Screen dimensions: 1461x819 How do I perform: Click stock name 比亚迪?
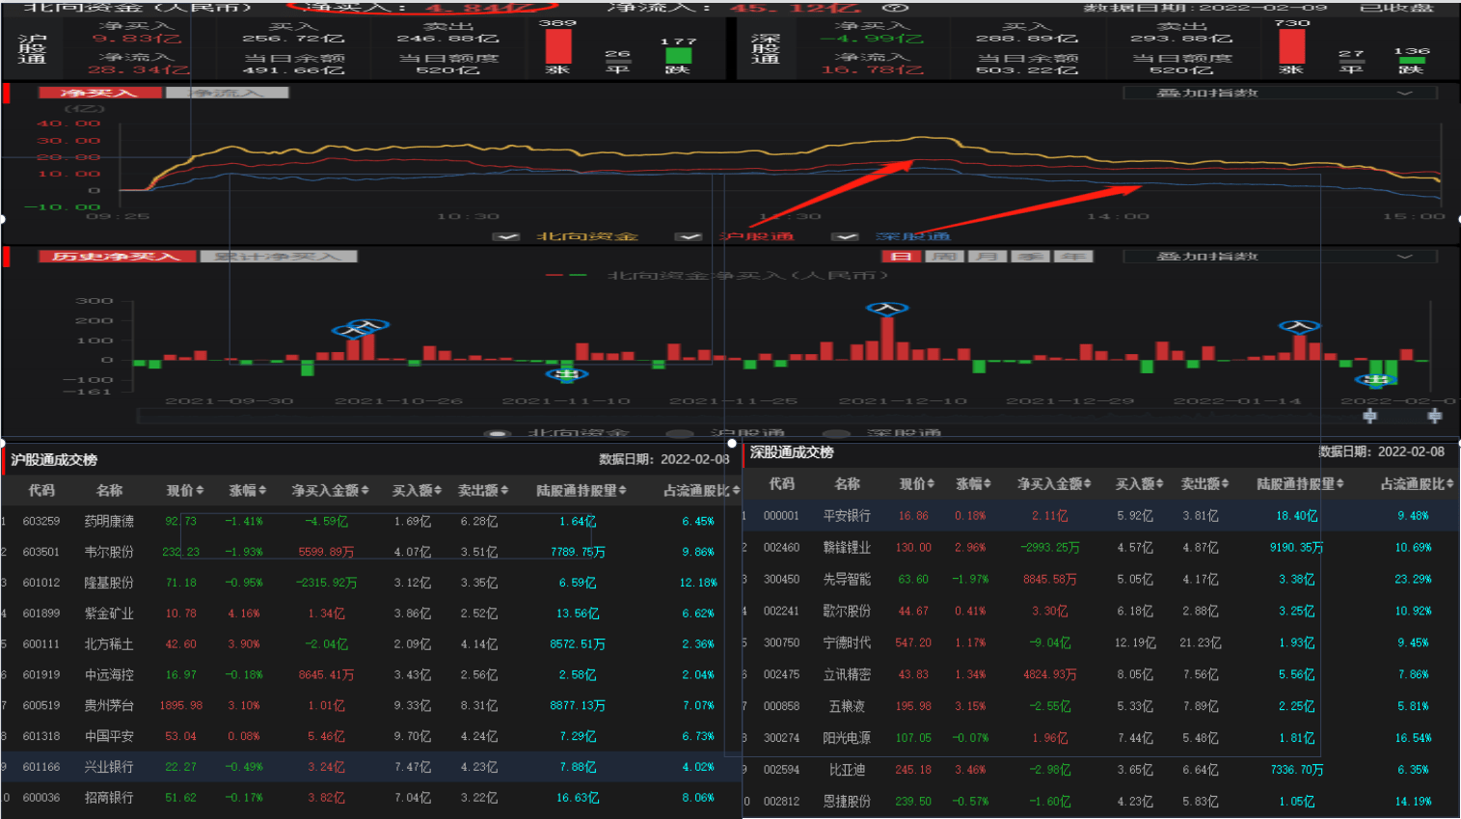click(847, 770)
